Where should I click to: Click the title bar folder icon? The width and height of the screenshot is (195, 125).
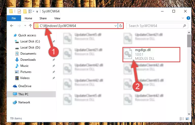tap(11, 11)
